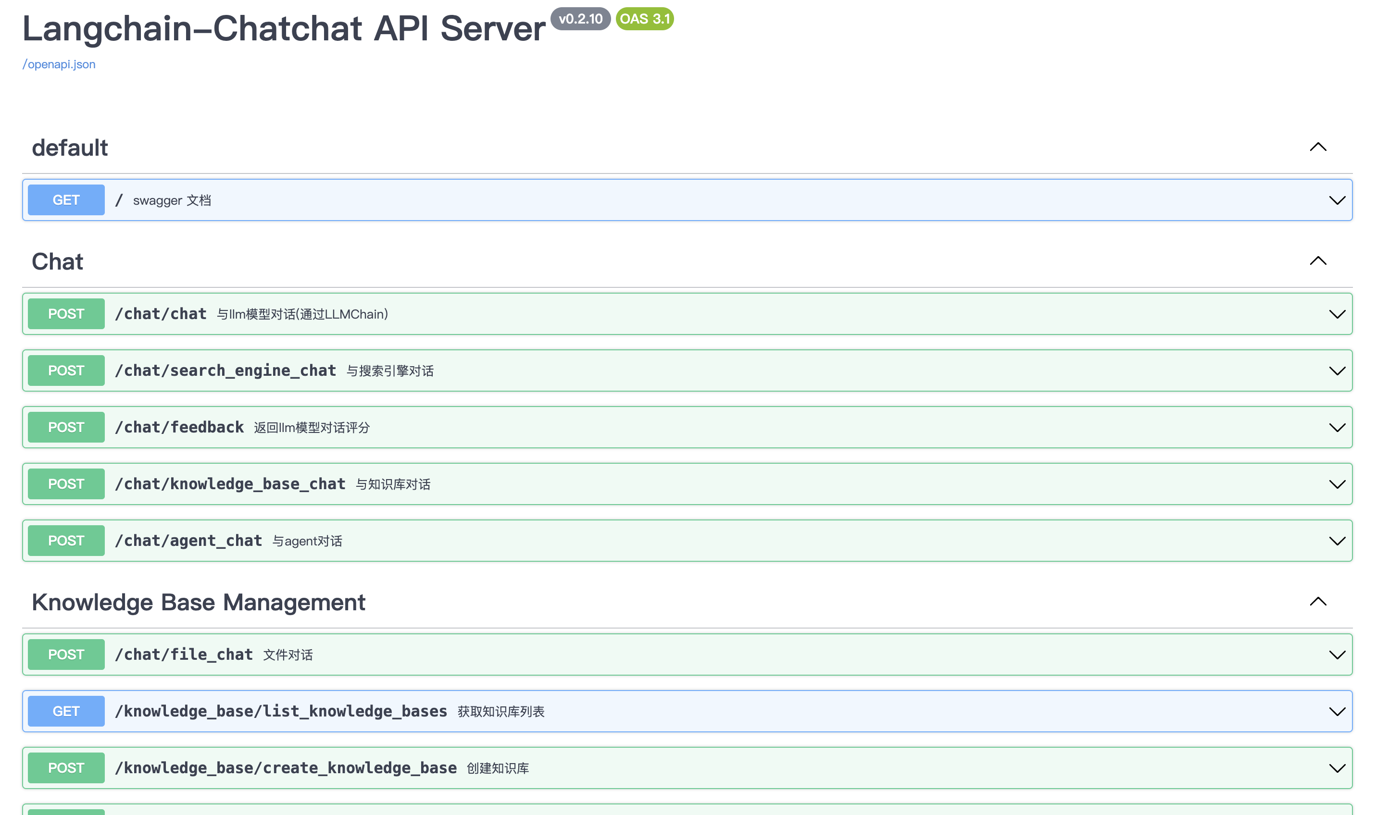Collapse Knowledge Base Management section chevron

point(1318,602)
